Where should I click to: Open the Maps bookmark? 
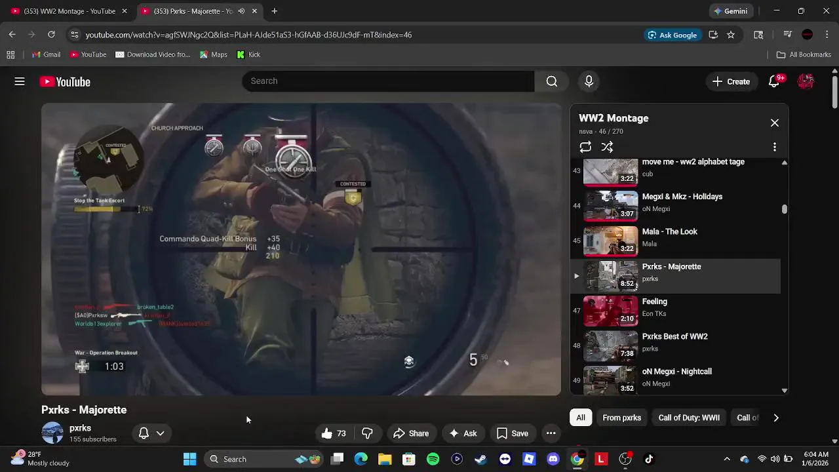tap(214, 54)
